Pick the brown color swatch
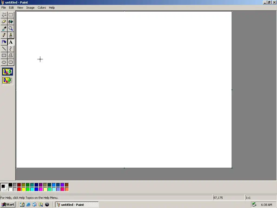The image size is (277, 208). click(x=67, y=185)
